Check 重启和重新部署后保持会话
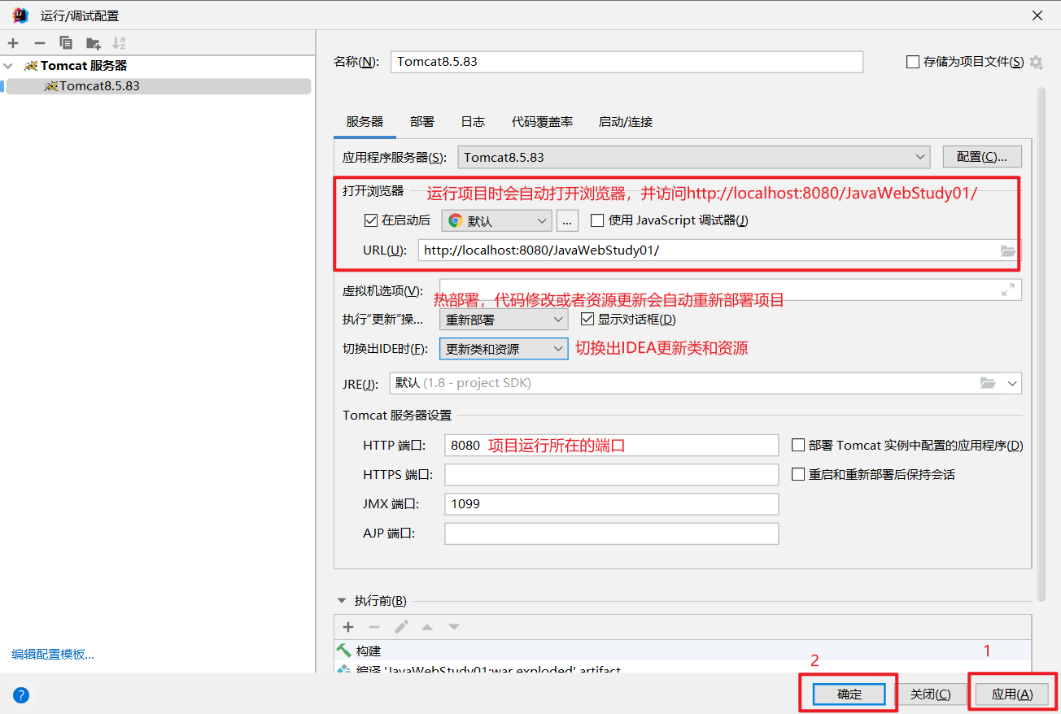The image size is (1061, 714). 798,474
